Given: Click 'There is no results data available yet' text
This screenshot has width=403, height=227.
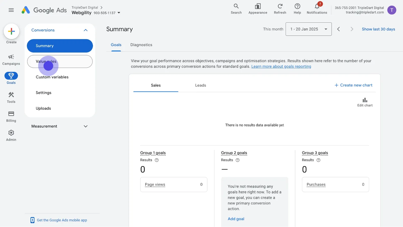Looking at the screenshot, I should 255,125.
